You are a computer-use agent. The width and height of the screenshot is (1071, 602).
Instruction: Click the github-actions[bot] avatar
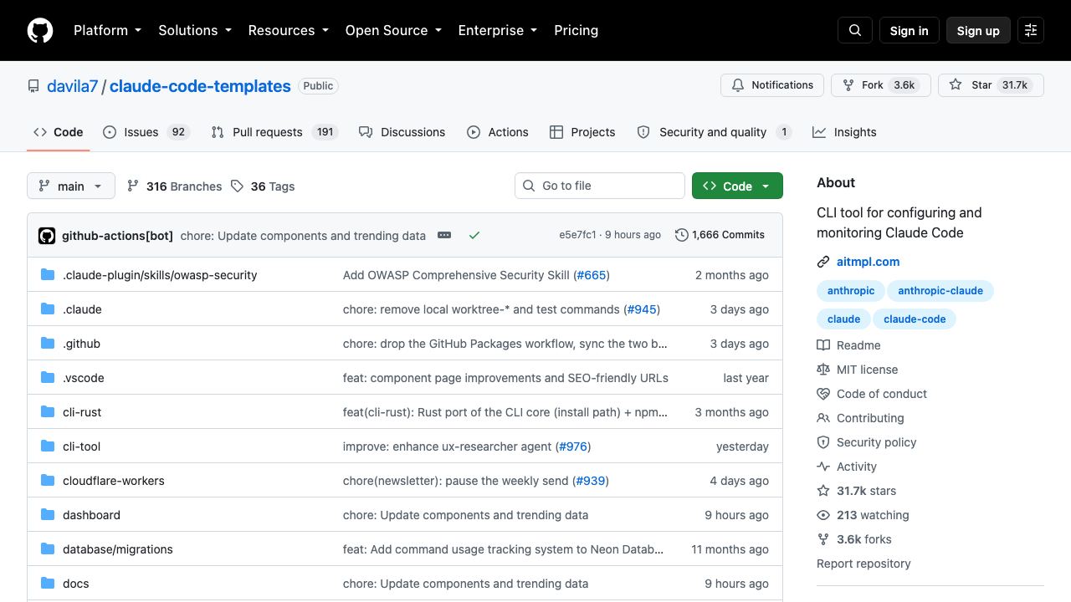pyautogui.click(x=47, y=236)
